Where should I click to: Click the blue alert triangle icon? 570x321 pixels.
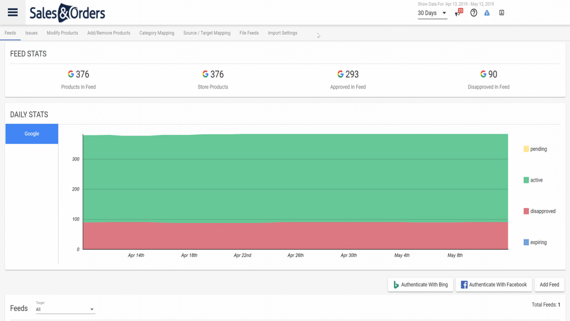pos(487,13)
